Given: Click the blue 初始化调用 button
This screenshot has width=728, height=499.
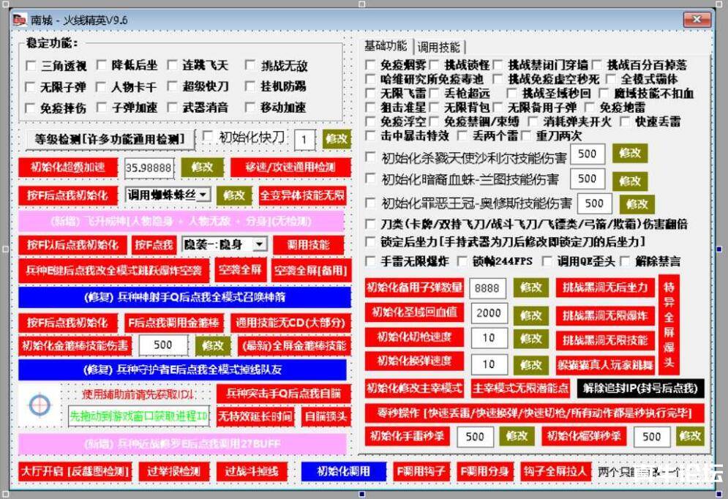Looking at the screenshot, I should (x=343, y=470).
